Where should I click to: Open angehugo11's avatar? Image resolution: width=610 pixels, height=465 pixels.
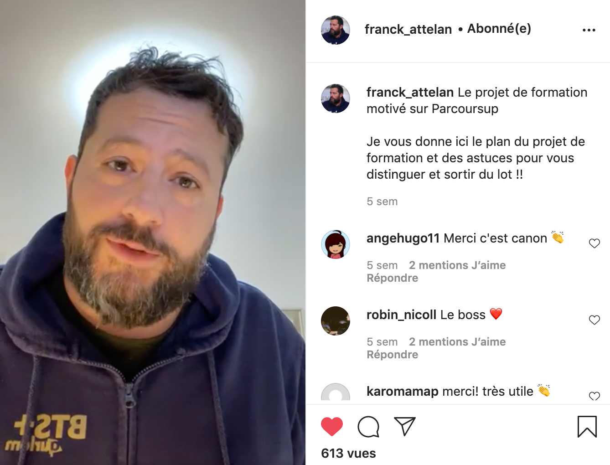pos(336,244)
